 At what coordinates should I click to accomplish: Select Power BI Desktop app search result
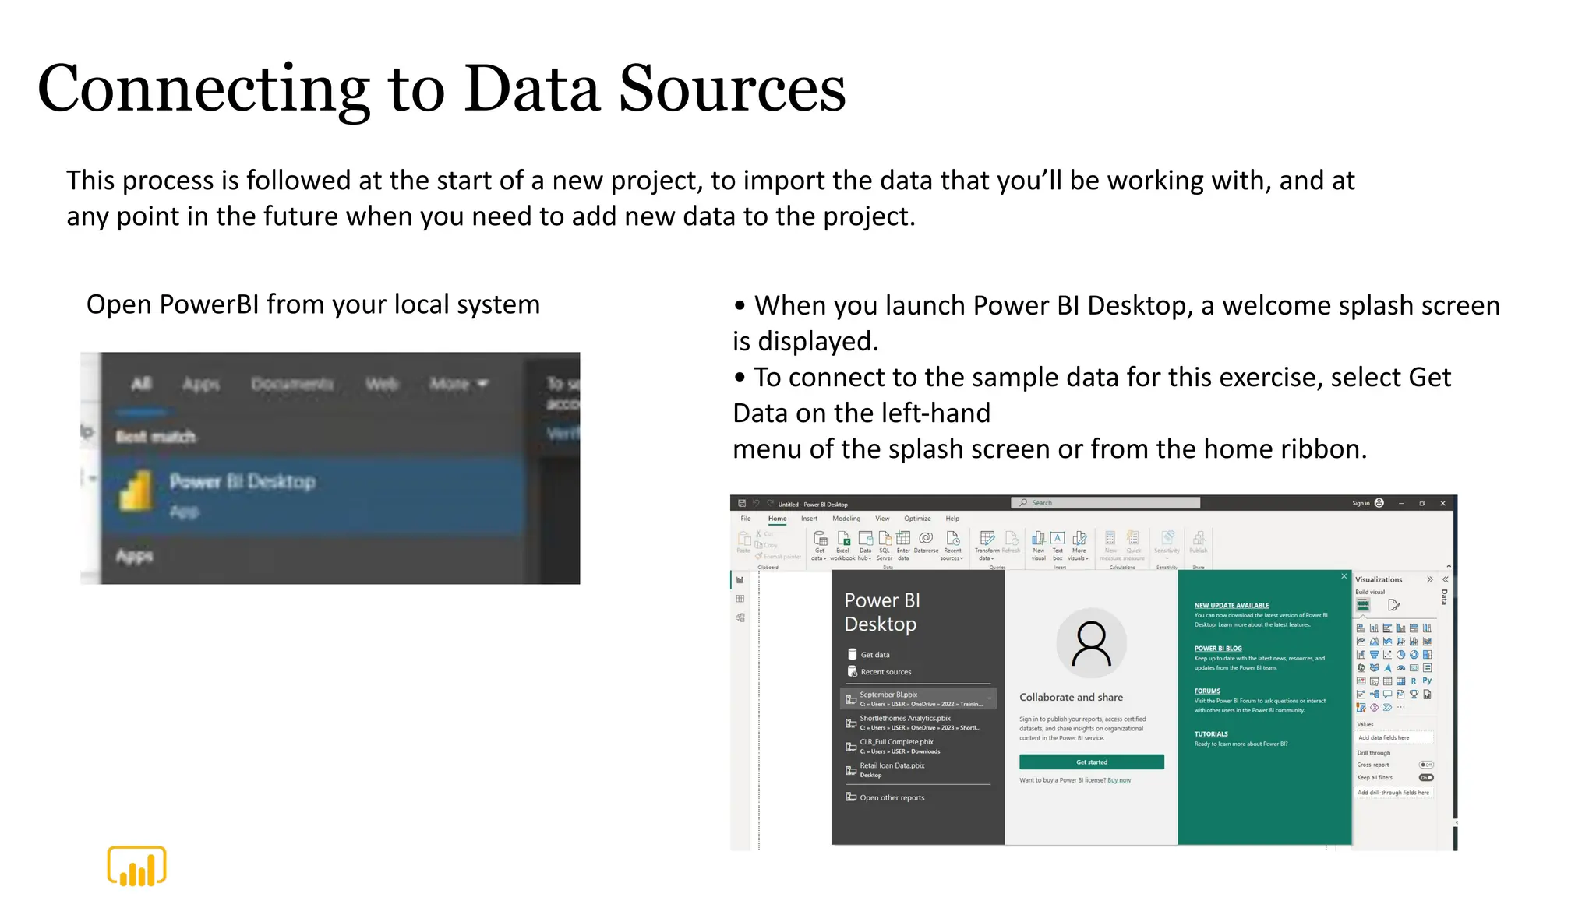[312, 495]
